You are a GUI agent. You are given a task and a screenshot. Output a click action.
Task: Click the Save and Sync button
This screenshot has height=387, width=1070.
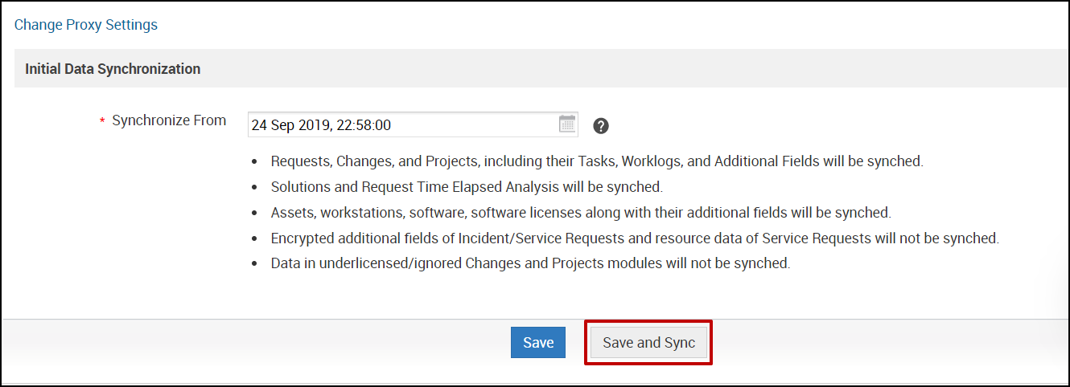coord(648,343)
